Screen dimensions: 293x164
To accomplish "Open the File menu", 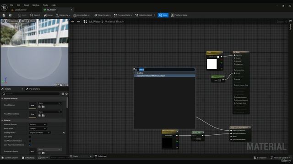I will pyautogui.click(x=12, y=5).
